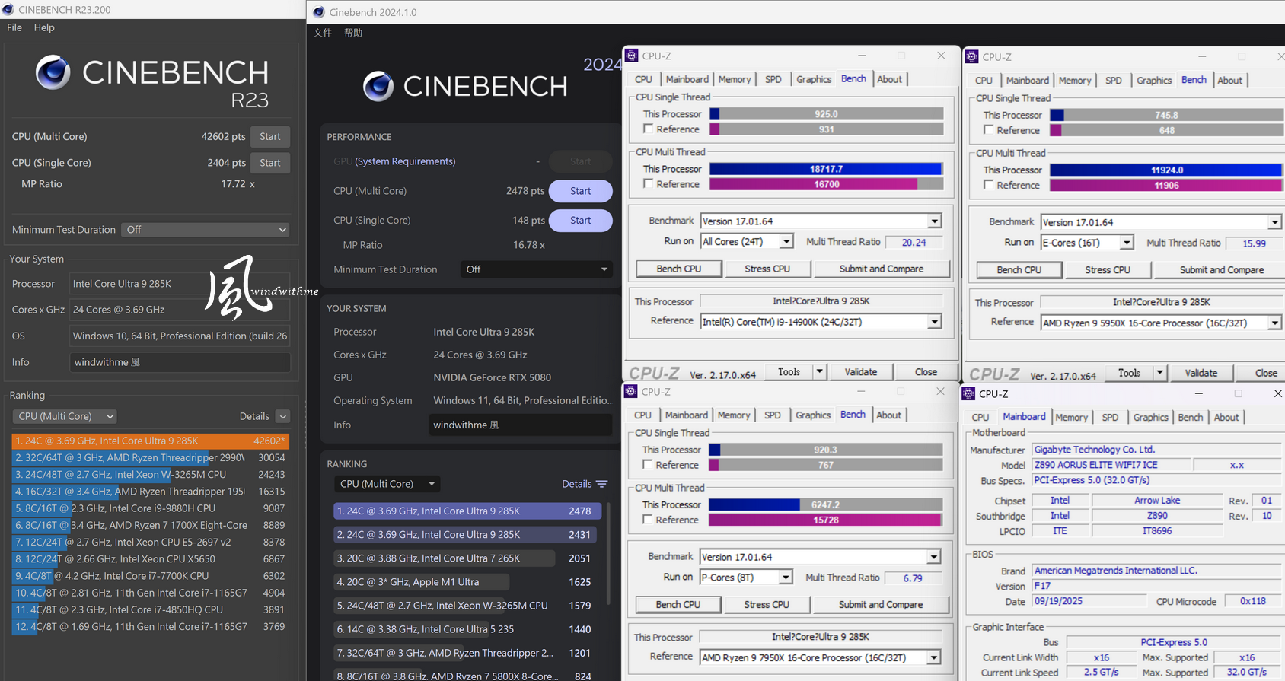
Task: Open the AMD Ryzen 9 7950X reference dropdown
Action: (934, 657)
